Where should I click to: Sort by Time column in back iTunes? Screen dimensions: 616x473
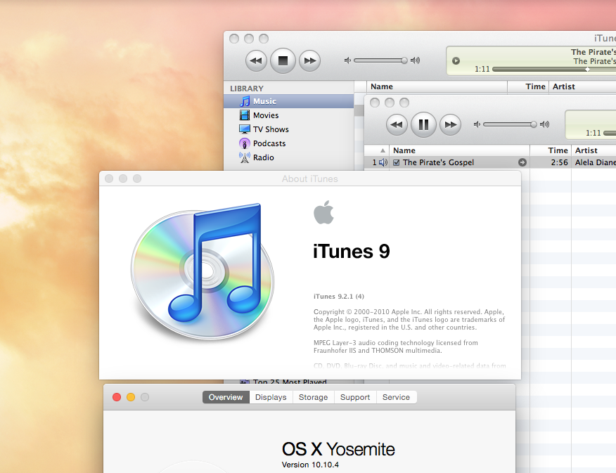[x=528, y=86]
